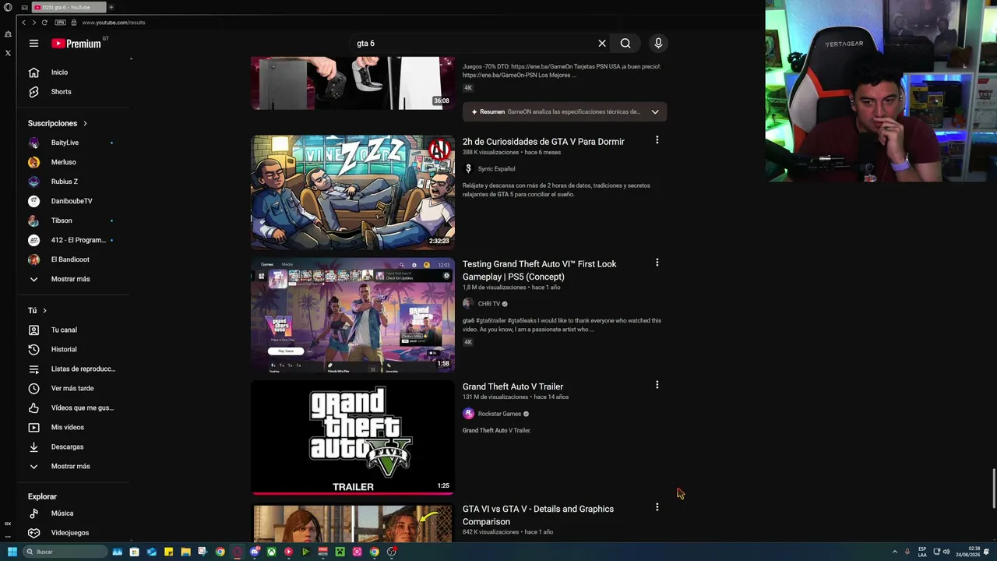997x561 pixels.
Task: Expand the Suscripciones section arrow
Action: (85, 123)
